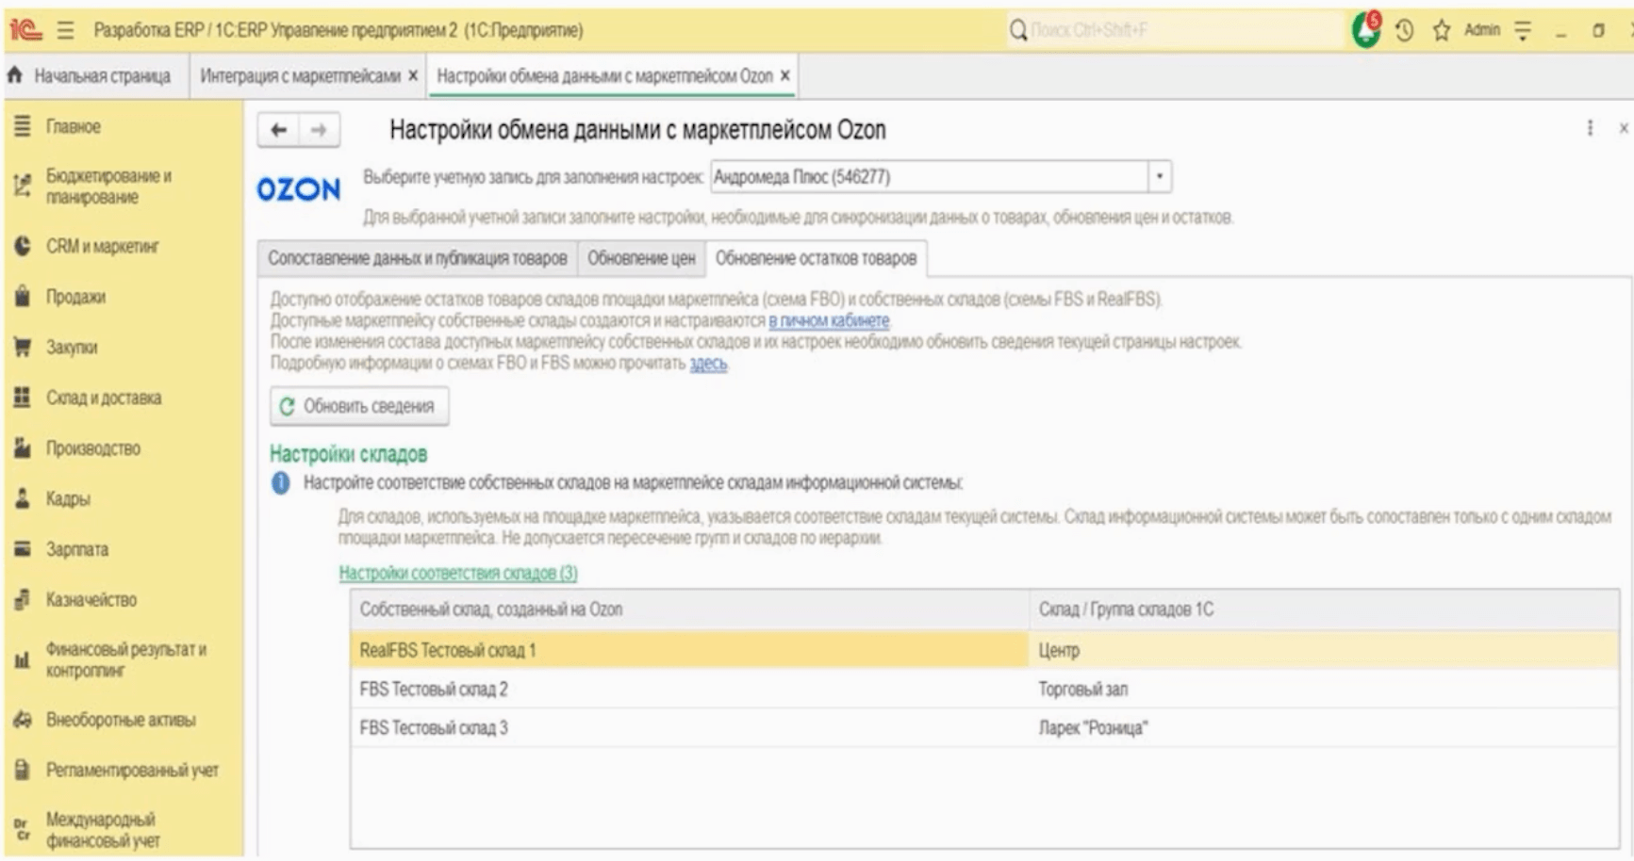Expand the account selection dropdown arrow

[1160, 176]
